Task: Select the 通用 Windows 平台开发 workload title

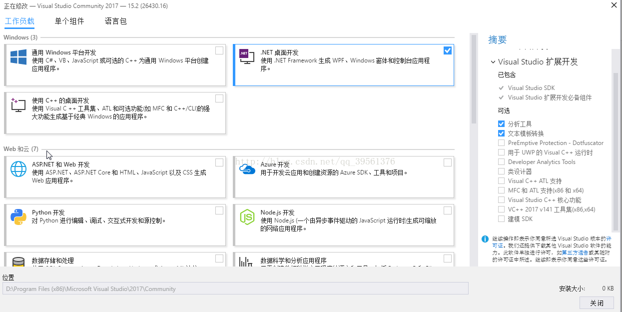Action: pos(64,52)
